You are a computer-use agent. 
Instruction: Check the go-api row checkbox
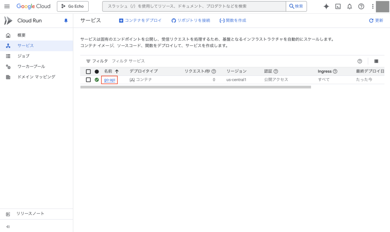(88, 80)
